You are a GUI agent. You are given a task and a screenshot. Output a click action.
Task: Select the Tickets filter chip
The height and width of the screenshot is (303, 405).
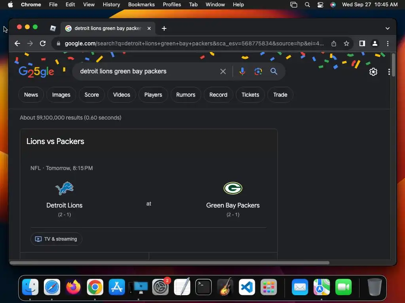250,95
